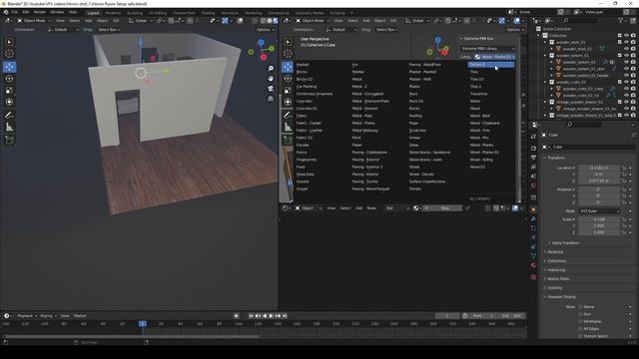Select the Scale tool in right viewport
The width and height of the screenshot is (639, 359).
click(288, 91)
